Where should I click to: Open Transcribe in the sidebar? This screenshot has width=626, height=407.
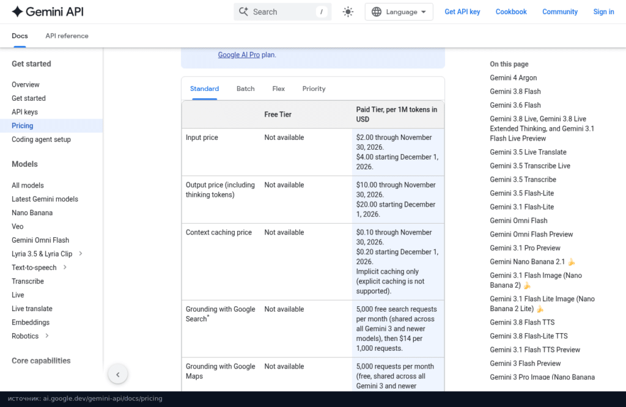[x=28, y=281]
